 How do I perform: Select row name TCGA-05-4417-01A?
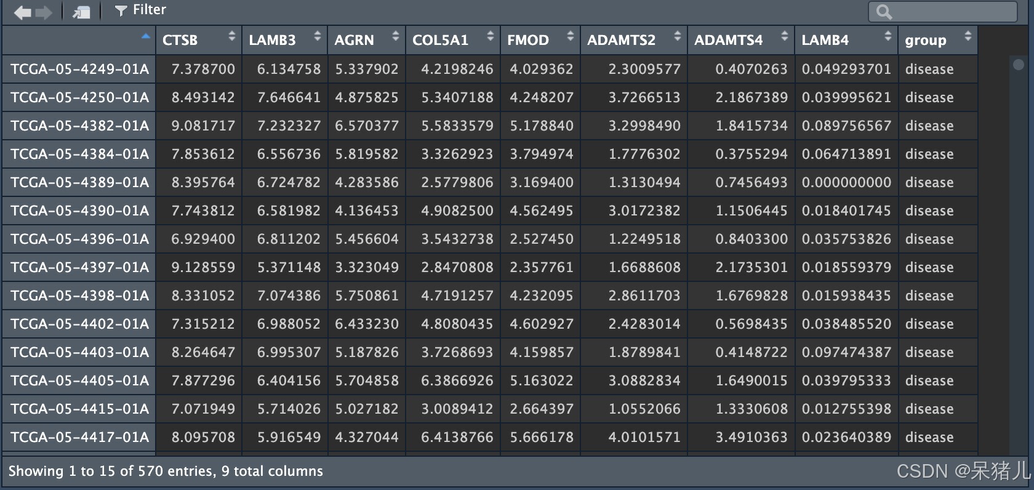pyautogui.click(x=79, y=437)
